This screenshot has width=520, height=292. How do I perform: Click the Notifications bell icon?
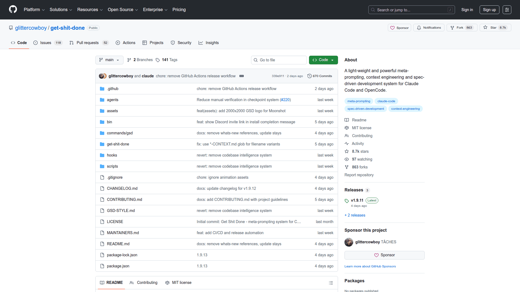point(419,28)
